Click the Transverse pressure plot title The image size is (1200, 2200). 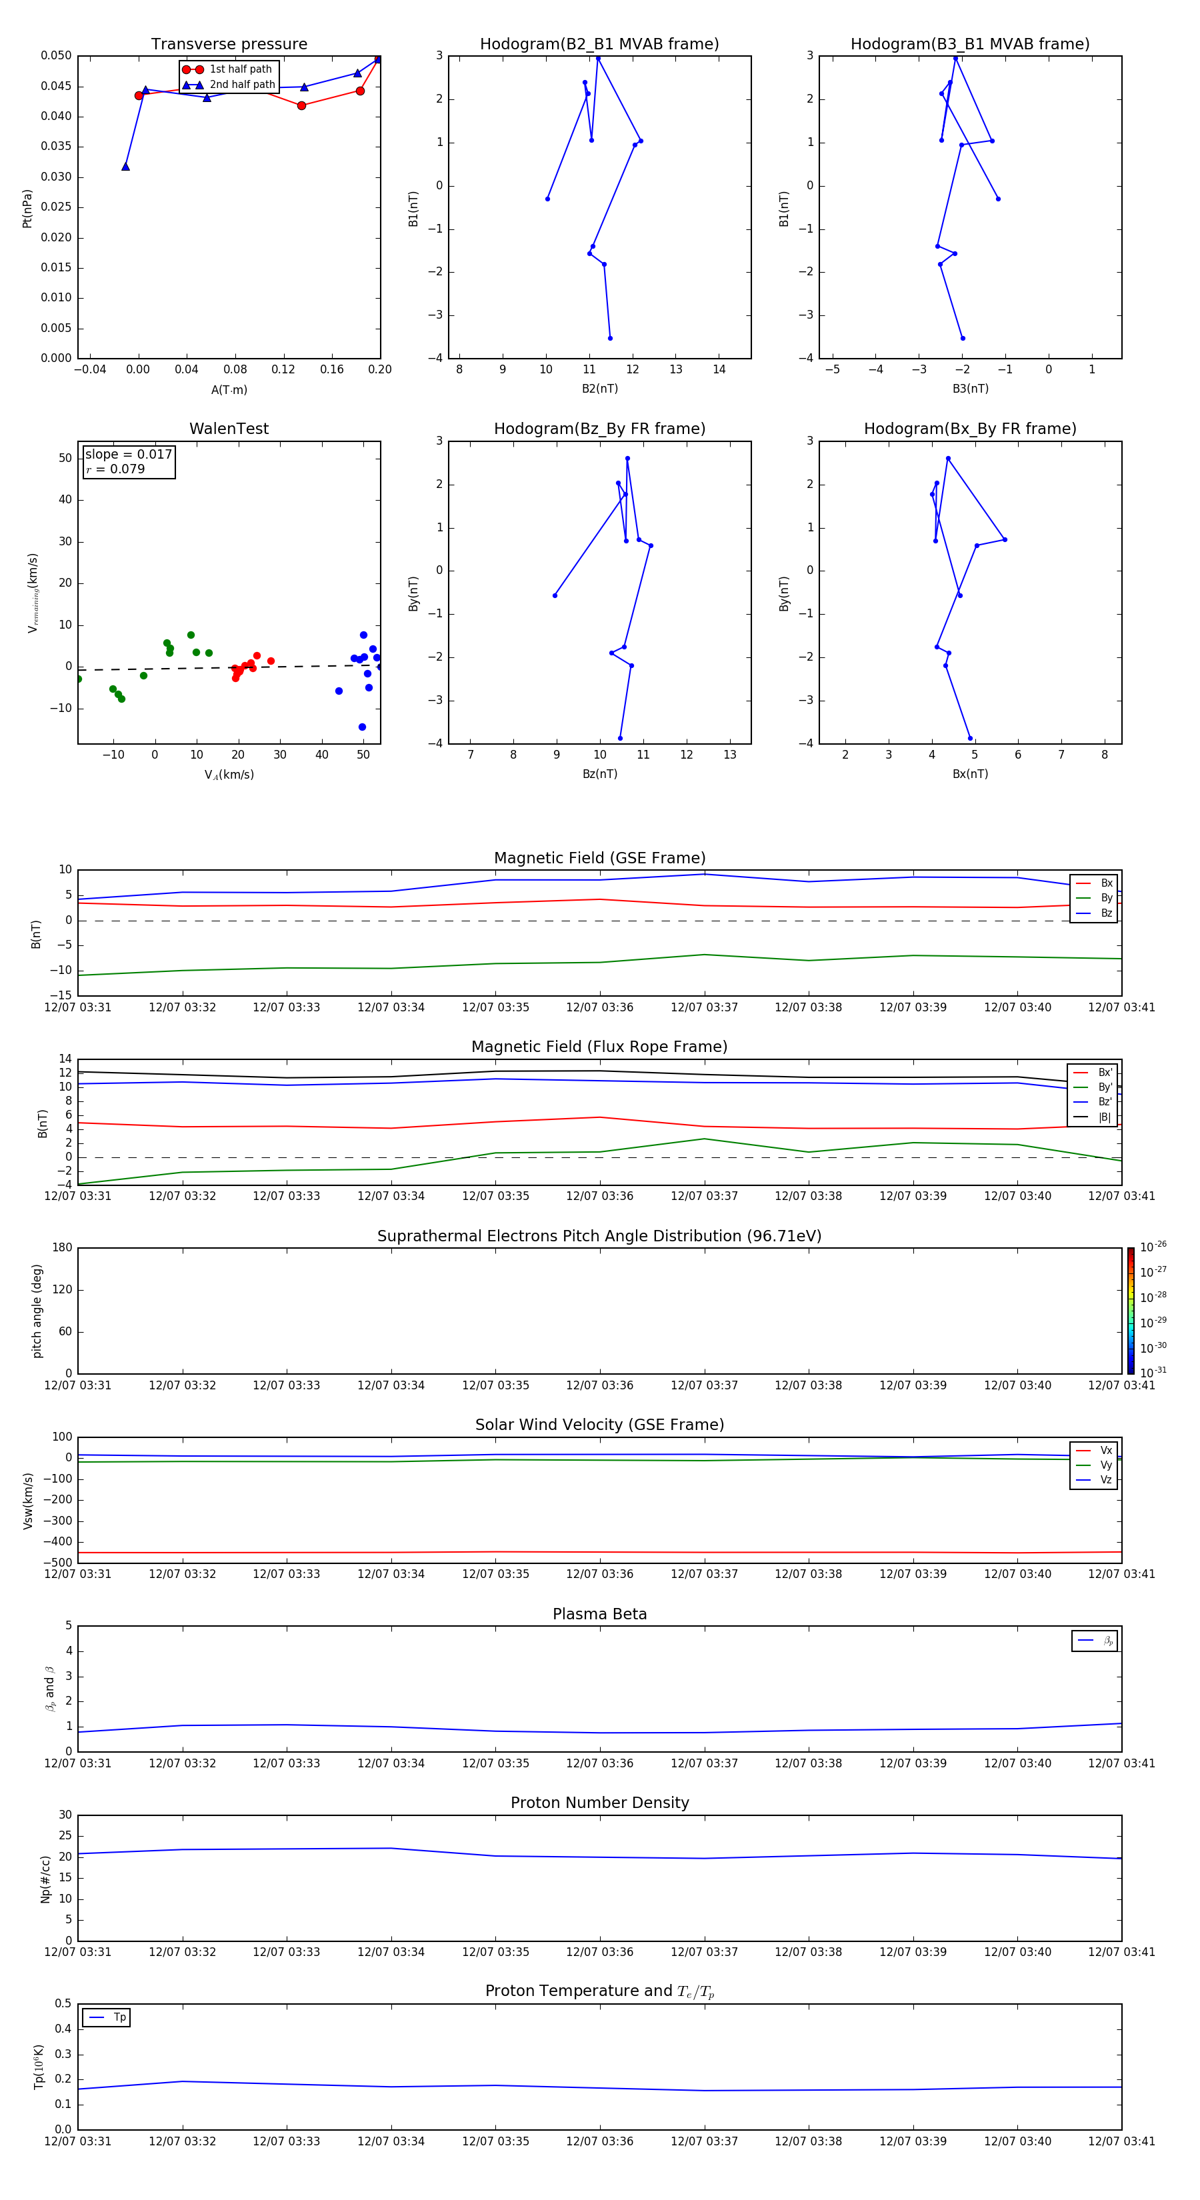[x=229, y=45]
